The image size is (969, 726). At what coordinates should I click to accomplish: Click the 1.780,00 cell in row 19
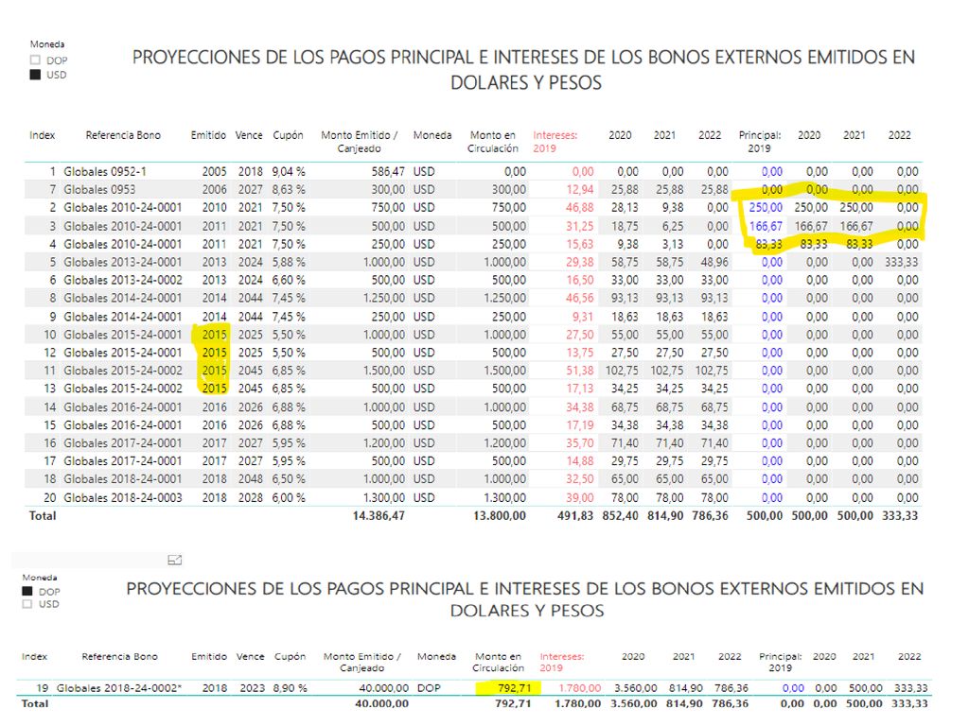(x=580, y=688)
